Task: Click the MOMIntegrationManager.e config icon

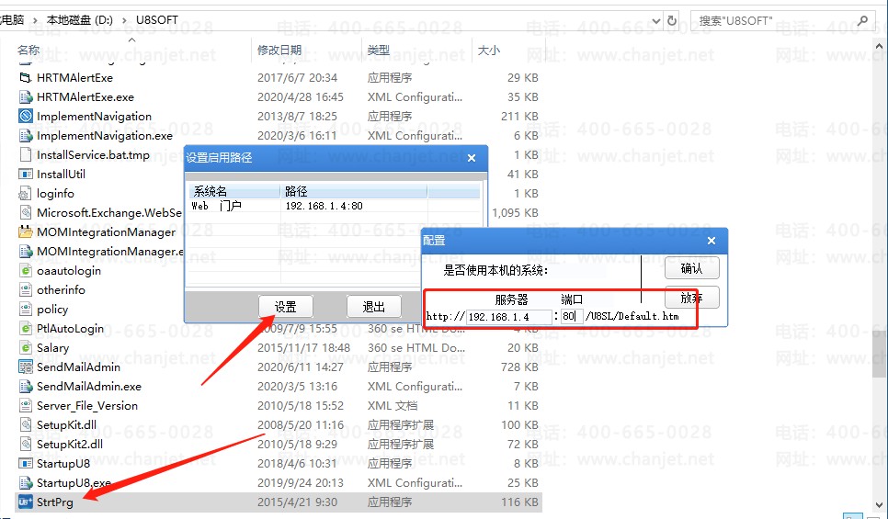Action: pyautogui.click(x=26, y=251)
